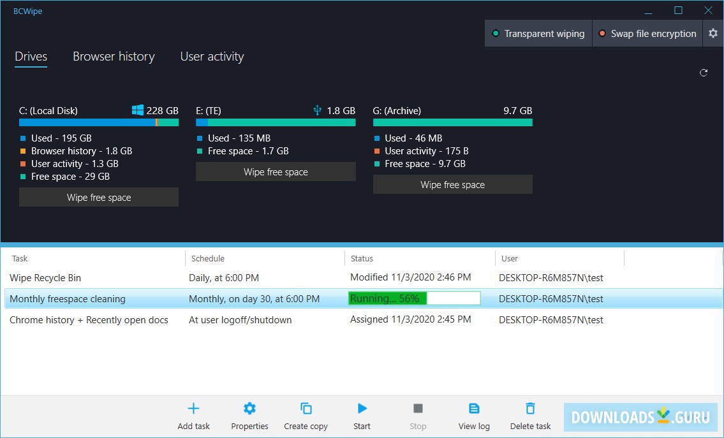The height and width of the screenshot is (438, 724).
Task: Click 'Free space - 1.7 GB' legend
Action: point(248,151)
